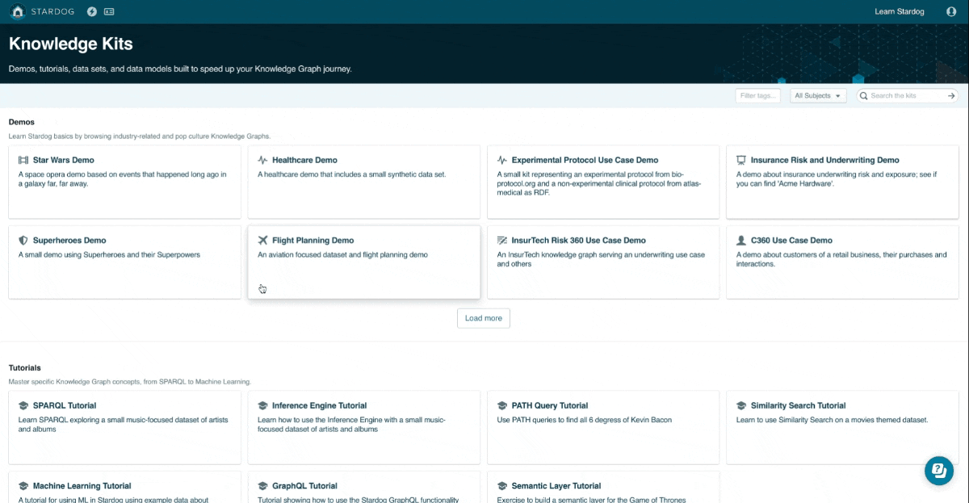969x503 pixels.
Task: Click the Load more button
Action: click(x=484, y=318)
